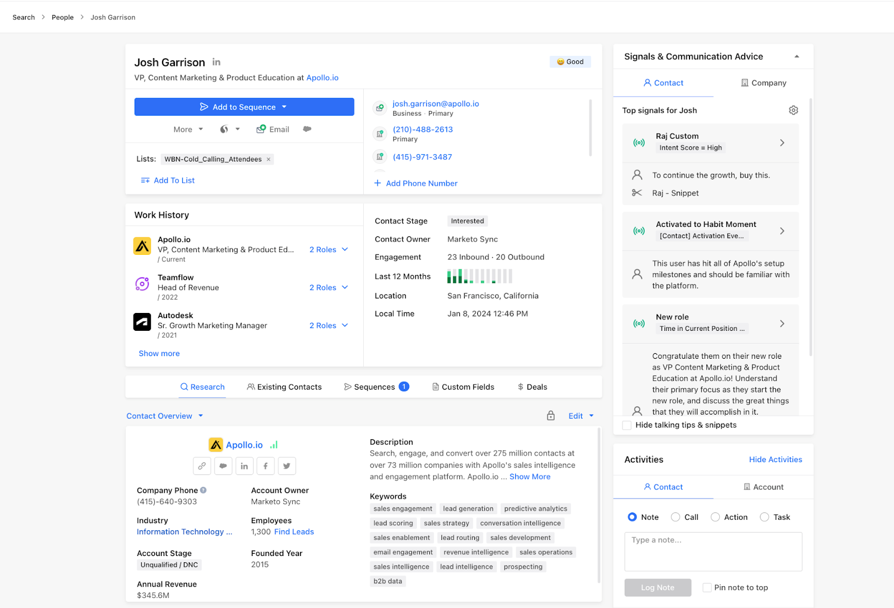
Task: Open the Edit dropdown
Action: pyautogui.click(x=581, y=416)
